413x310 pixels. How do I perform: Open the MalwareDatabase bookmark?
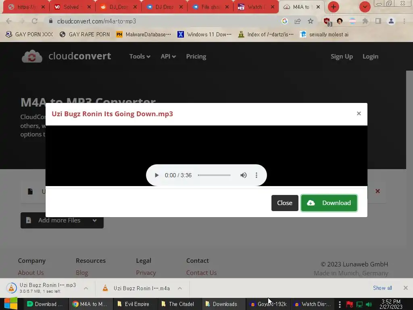tap(144, 34)
